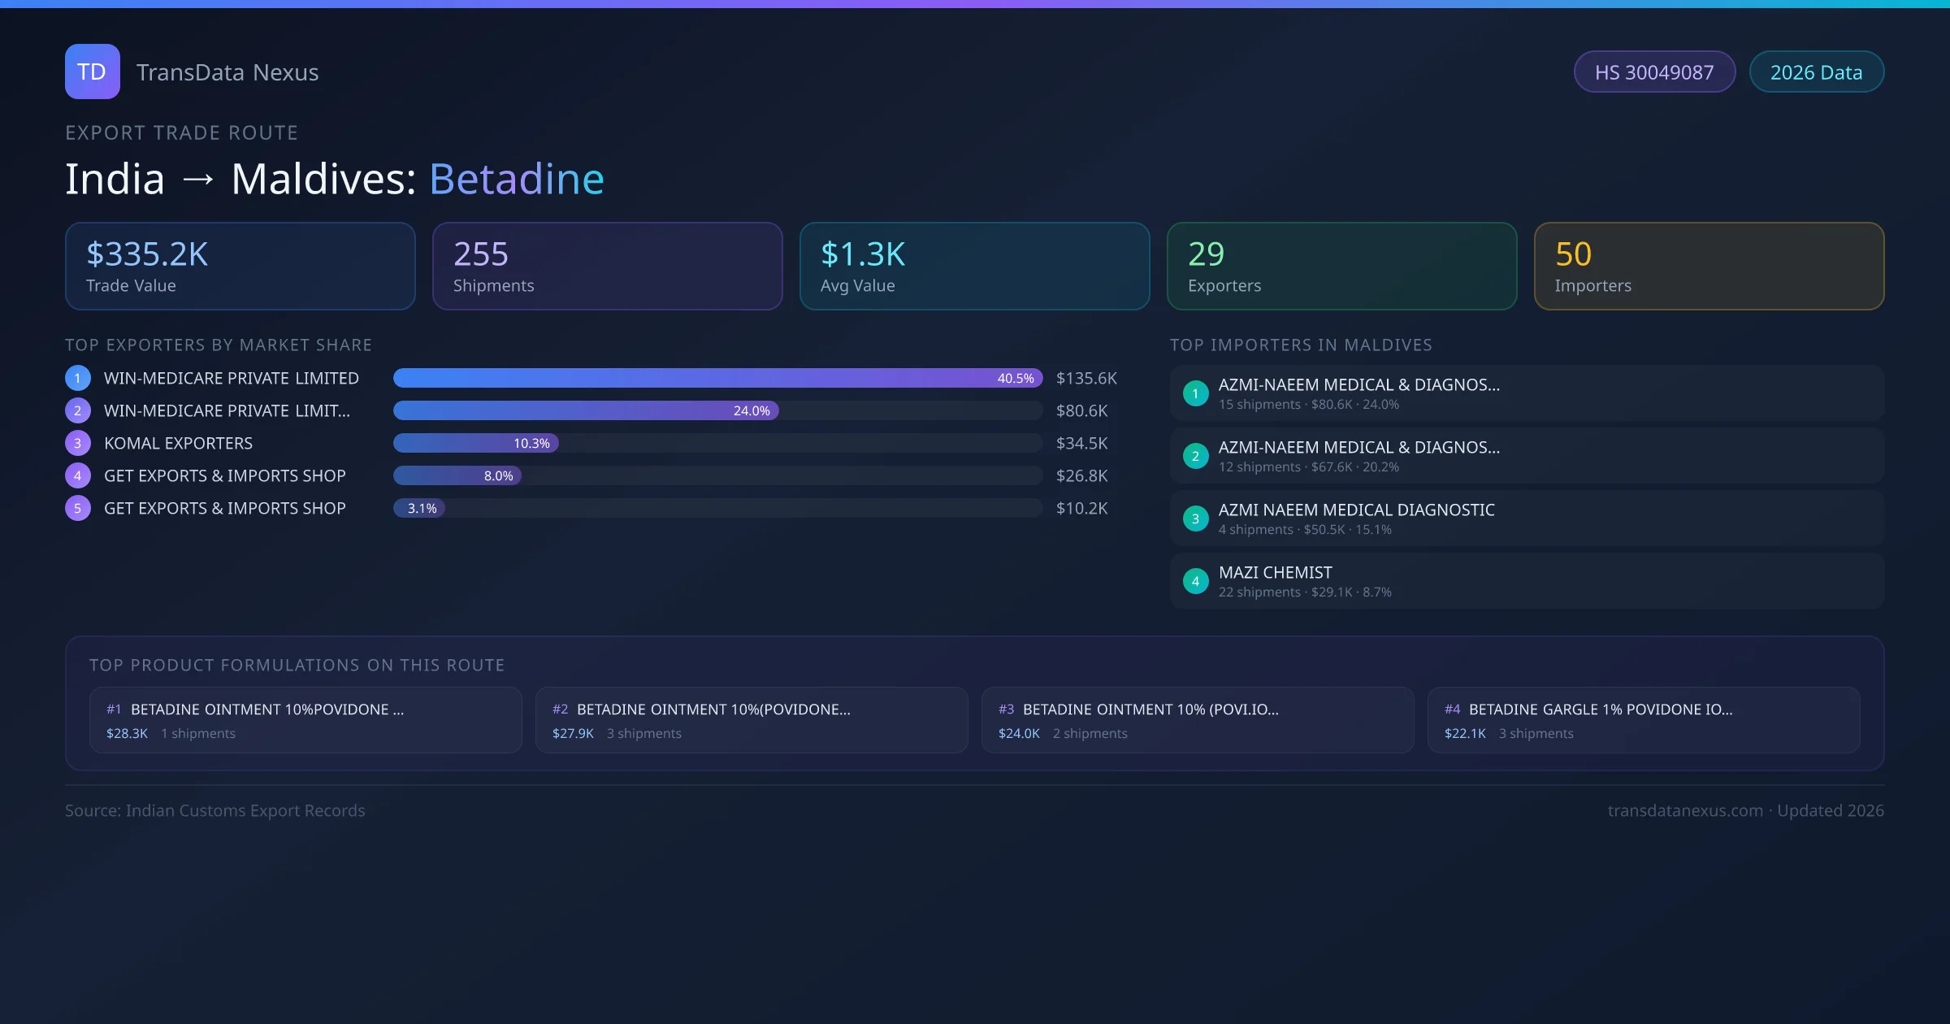Viewport: 1950px width, 1024px height.
Task: Open the 50 Importers stat card
Action: click(x=1709, y=267)
